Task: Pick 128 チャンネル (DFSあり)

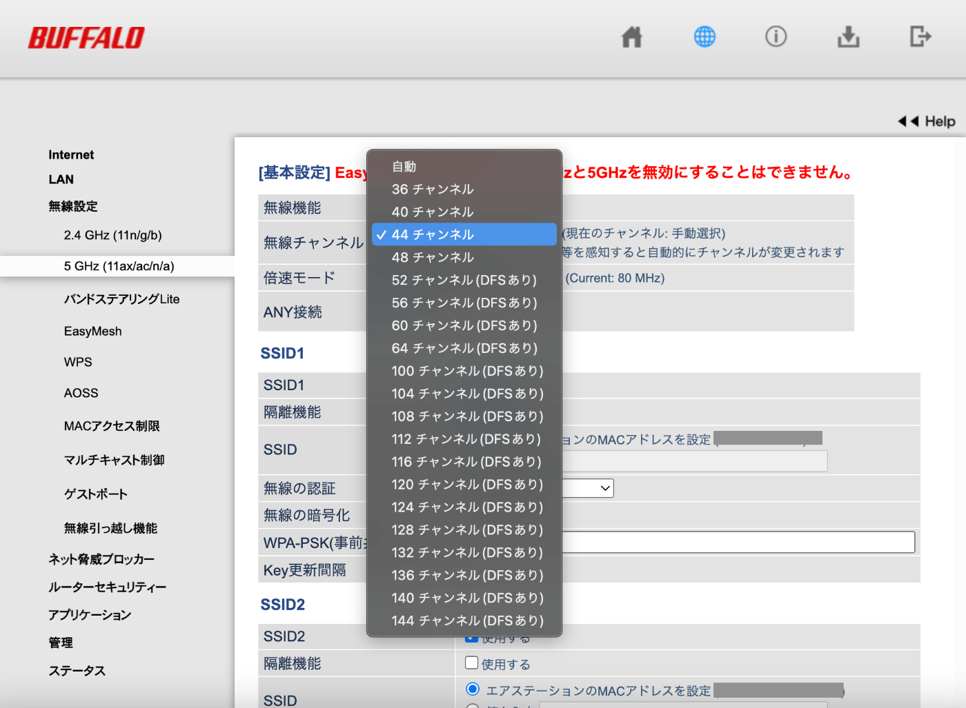Action: coord(464,530)
